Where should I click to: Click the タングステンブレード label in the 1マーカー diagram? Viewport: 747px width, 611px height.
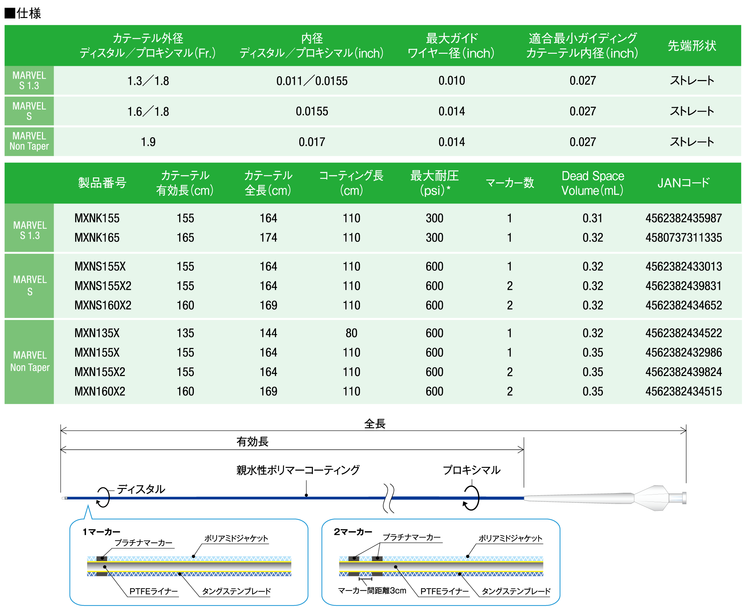[x=236, y=592]
